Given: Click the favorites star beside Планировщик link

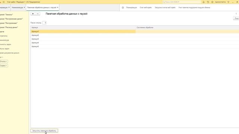Looking at the screenshot, I should click(123, 7).
